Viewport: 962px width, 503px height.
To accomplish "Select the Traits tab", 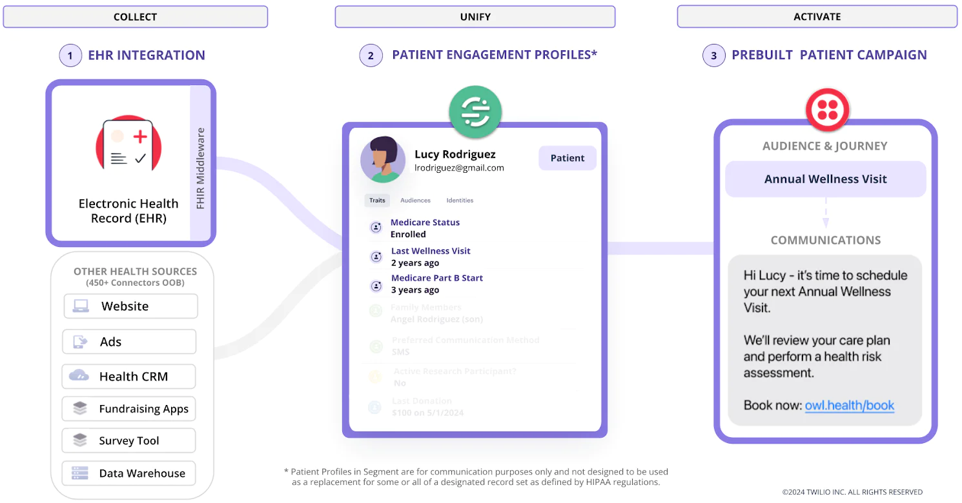I will 377,201.
